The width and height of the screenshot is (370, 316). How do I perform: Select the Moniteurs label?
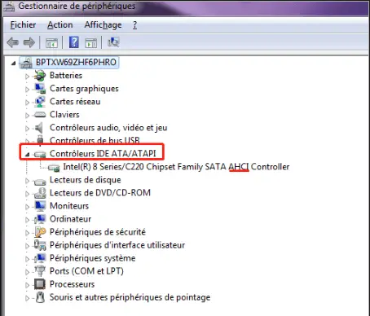click(69, 206)
